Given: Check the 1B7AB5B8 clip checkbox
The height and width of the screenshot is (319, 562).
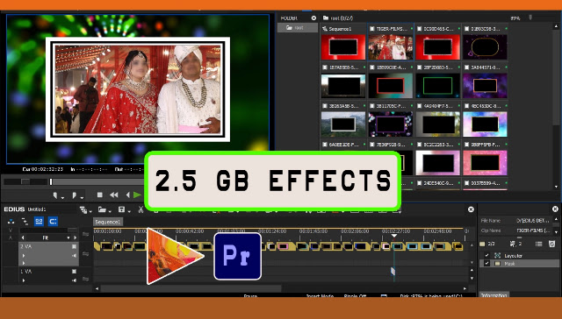Looking at the screenshot, I should pyautogui.click(x=325, y=67).
